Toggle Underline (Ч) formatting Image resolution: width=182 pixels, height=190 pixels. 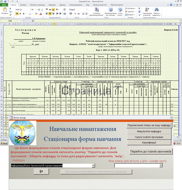coord(23,14)
